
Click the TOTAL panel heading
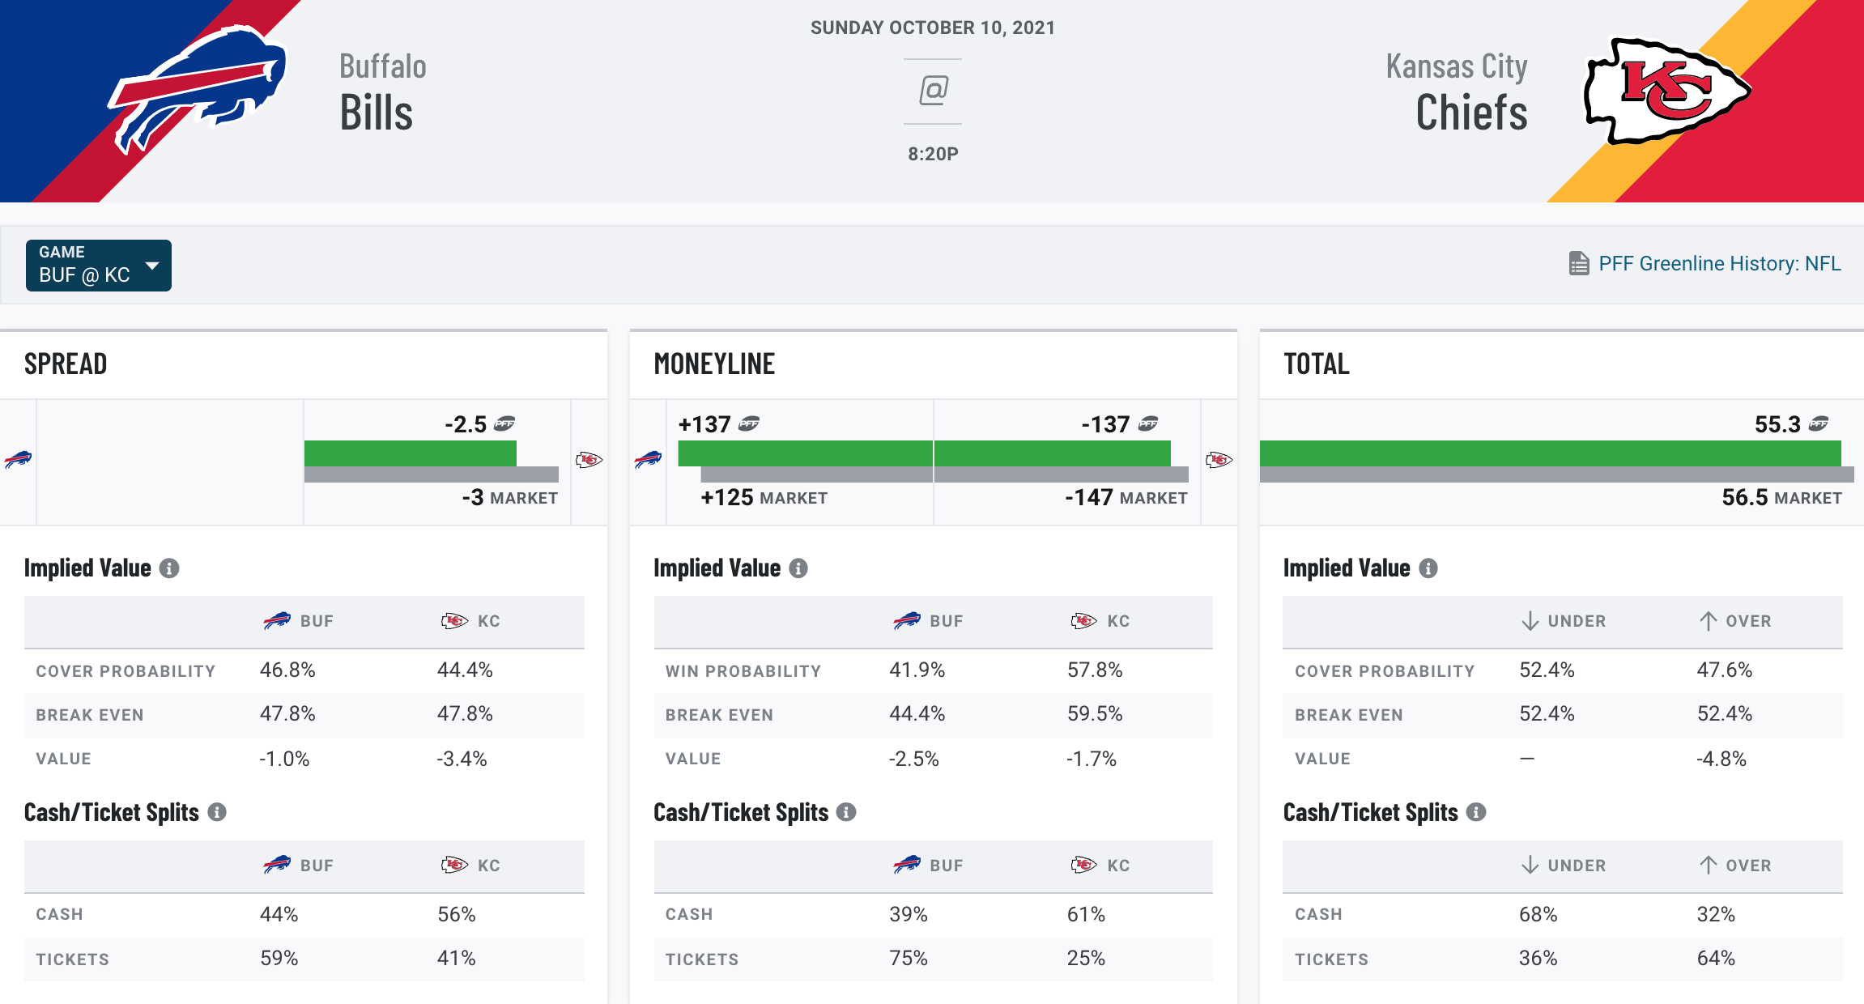1317,364
